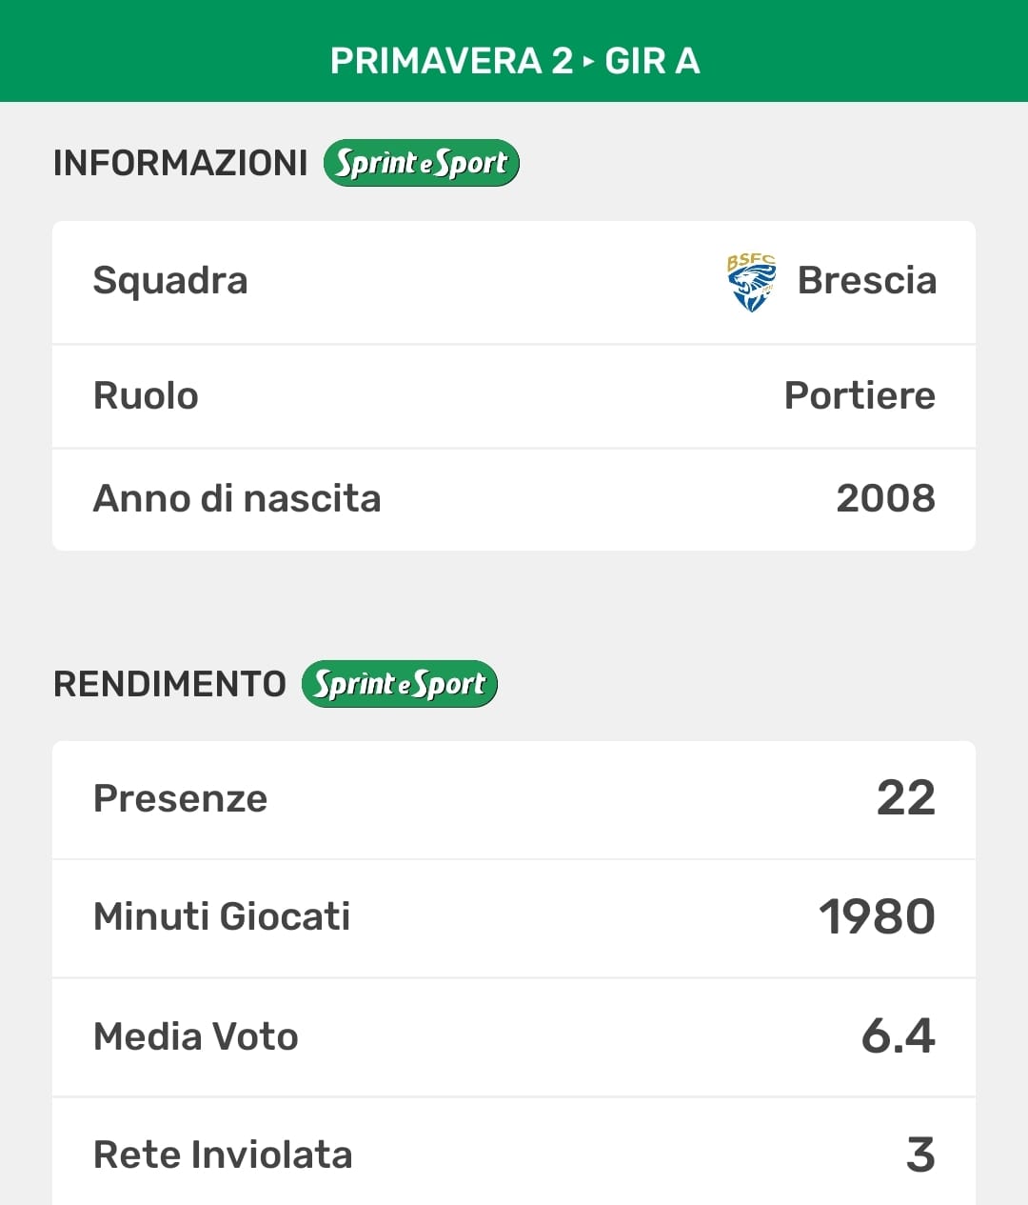
Task: Click the Portiere role value
Action: [860, 395]
